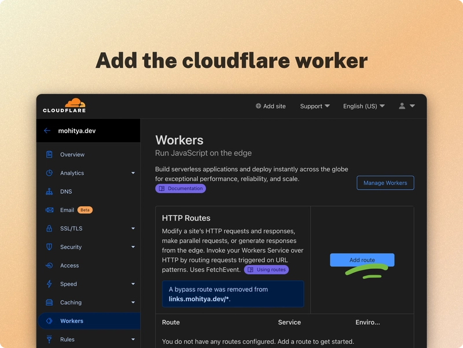Click the links.mohitya.dev/* route text
The height and width of the screenshot is (348, 463).
pos(199,299)
